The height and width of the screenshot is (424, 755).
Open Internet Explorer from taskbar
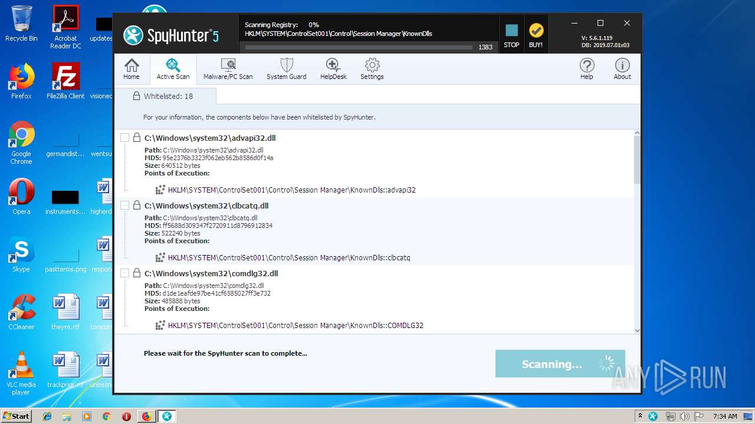pos(47,416)
